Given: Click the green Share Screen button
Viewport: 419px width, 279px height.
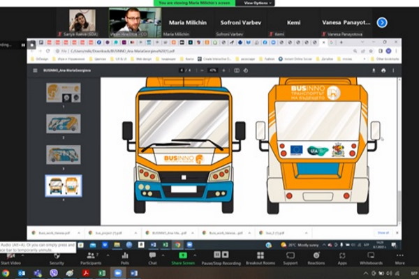Looking at the screenshot, I should (x=183, y=258).
